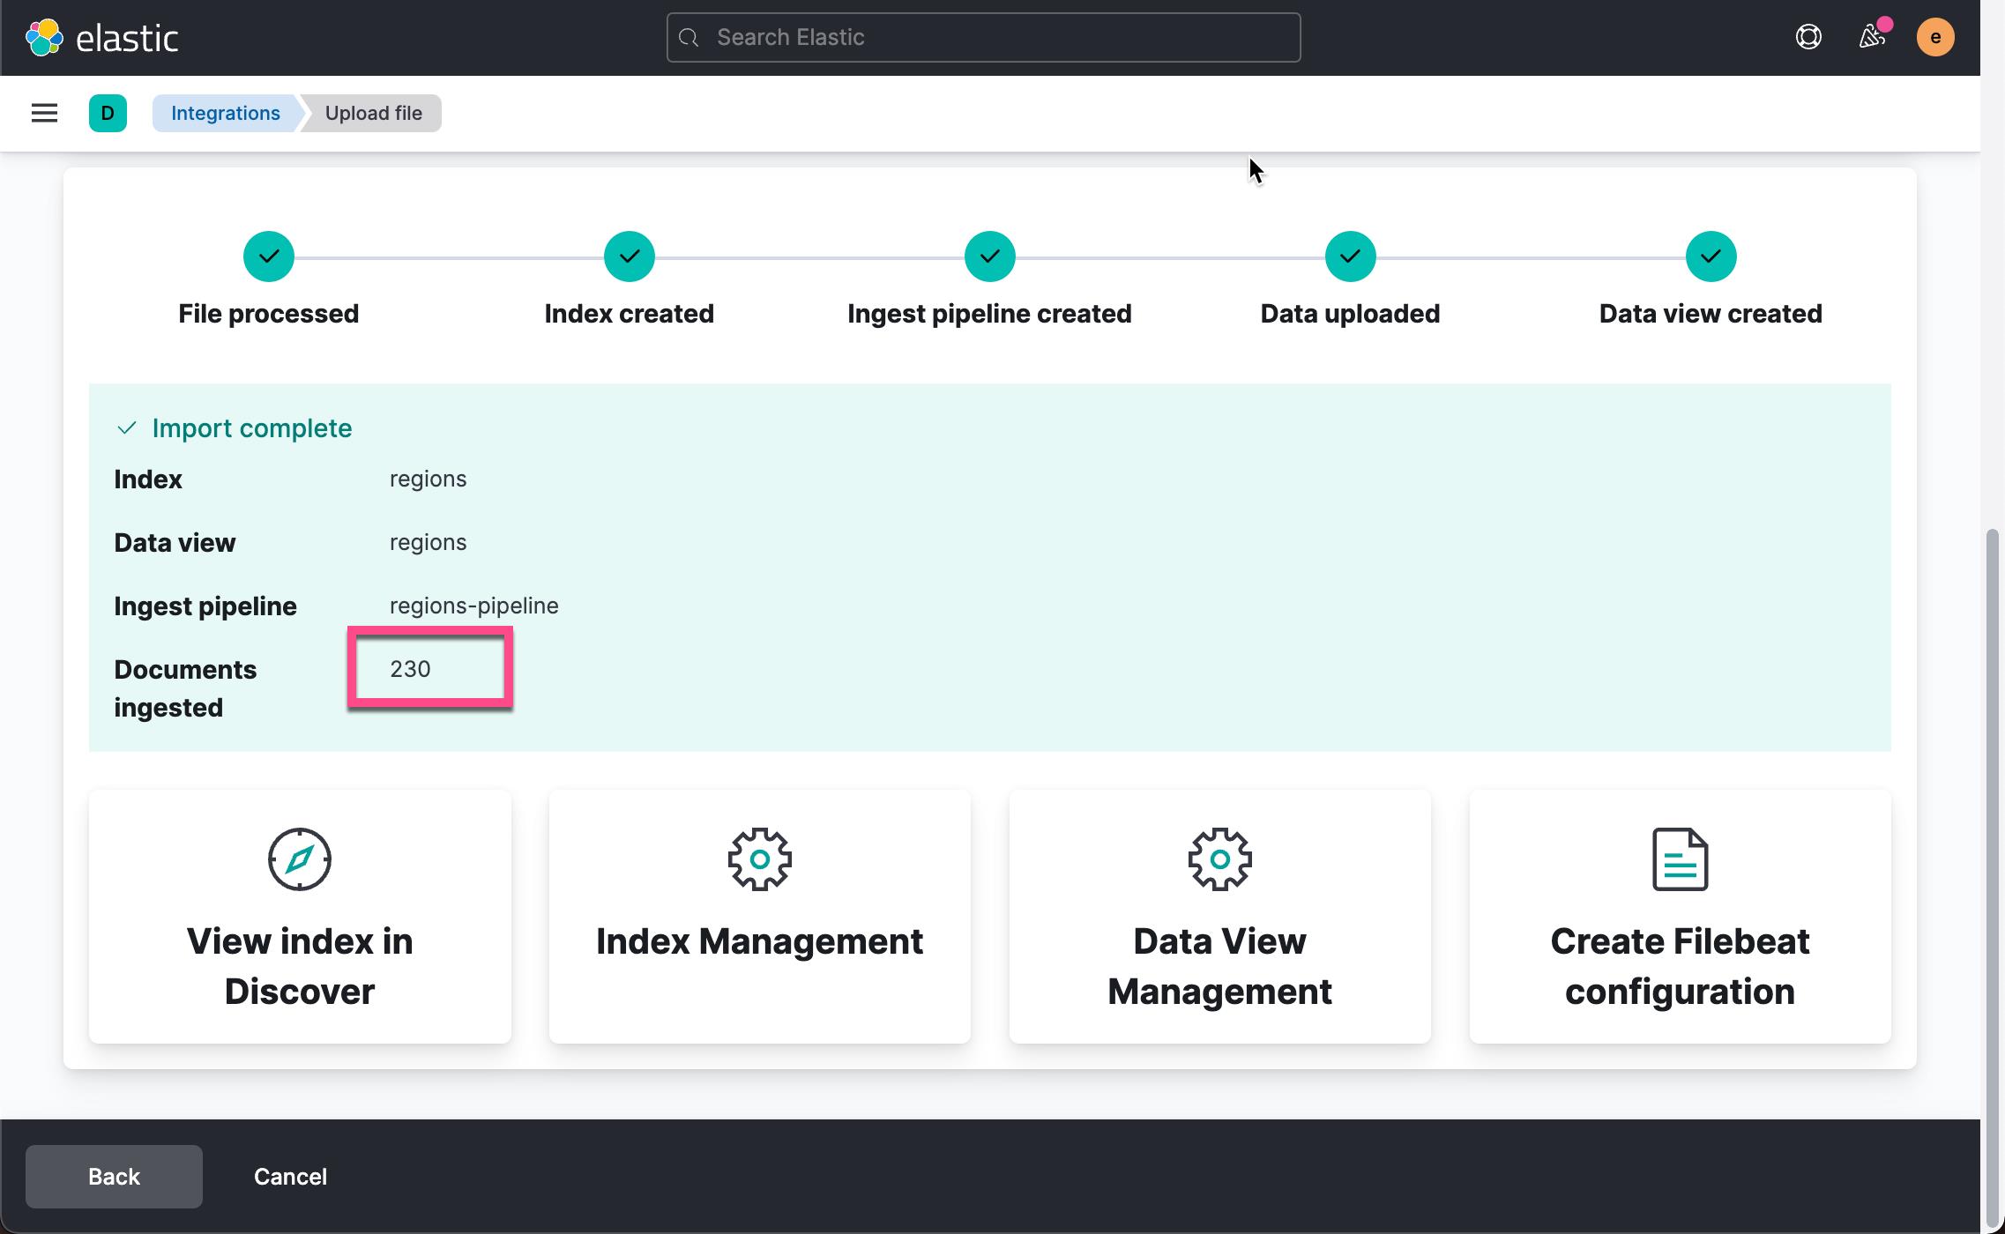
Task: Click the 'Documents ingested' label
Action: (185, 688)
